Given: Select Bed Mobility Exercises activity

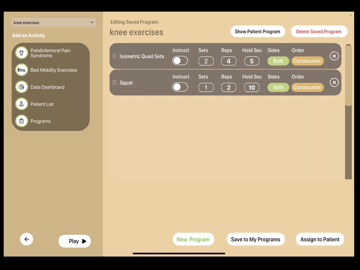Looking at the screenshot, I should [50, 70].
